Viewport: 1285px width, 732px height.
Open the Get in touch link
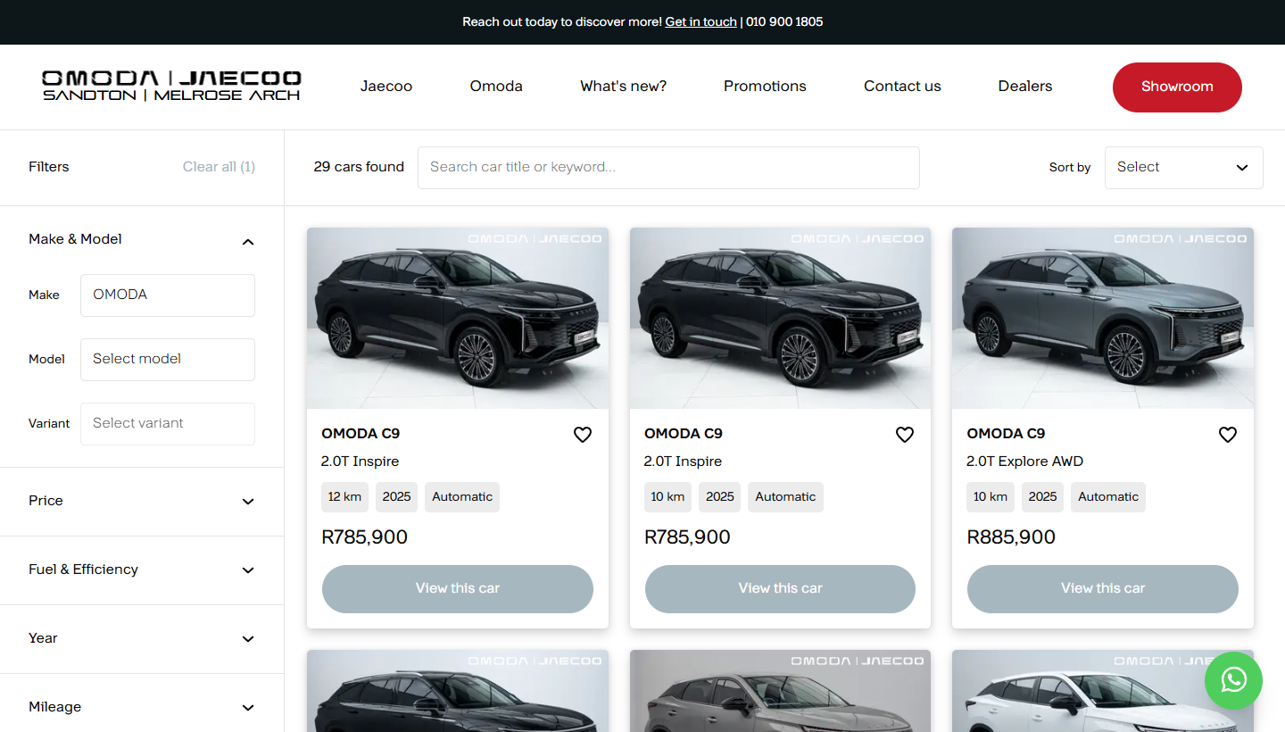pos(701,21)
